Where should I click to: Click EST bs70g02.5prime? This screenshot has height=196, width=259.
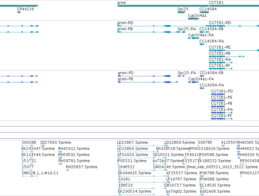(181, 192)
